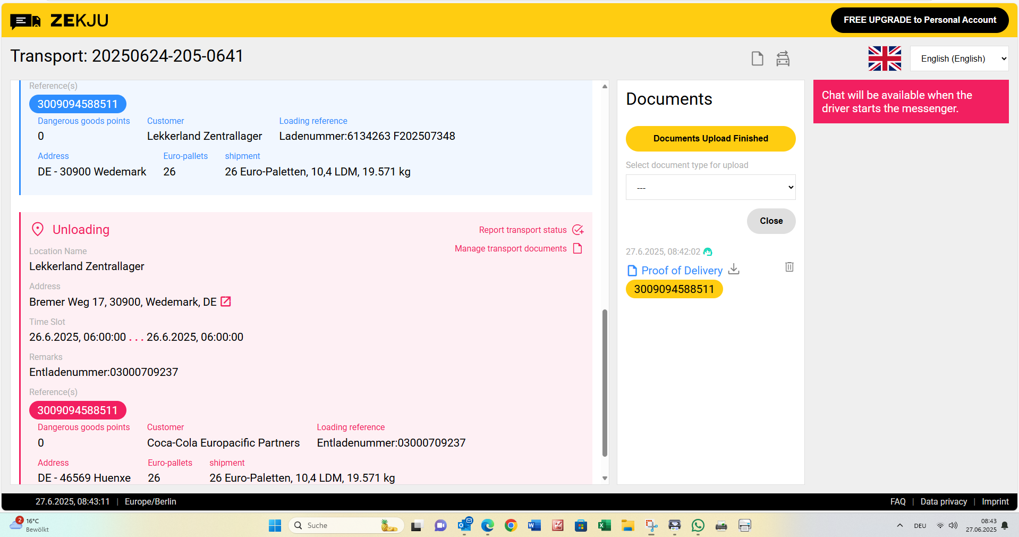This screenshot has height=537, width=1019.
Task: Click the uploader avatar icon beside timestamp
Action: click(x=708, y=251)
